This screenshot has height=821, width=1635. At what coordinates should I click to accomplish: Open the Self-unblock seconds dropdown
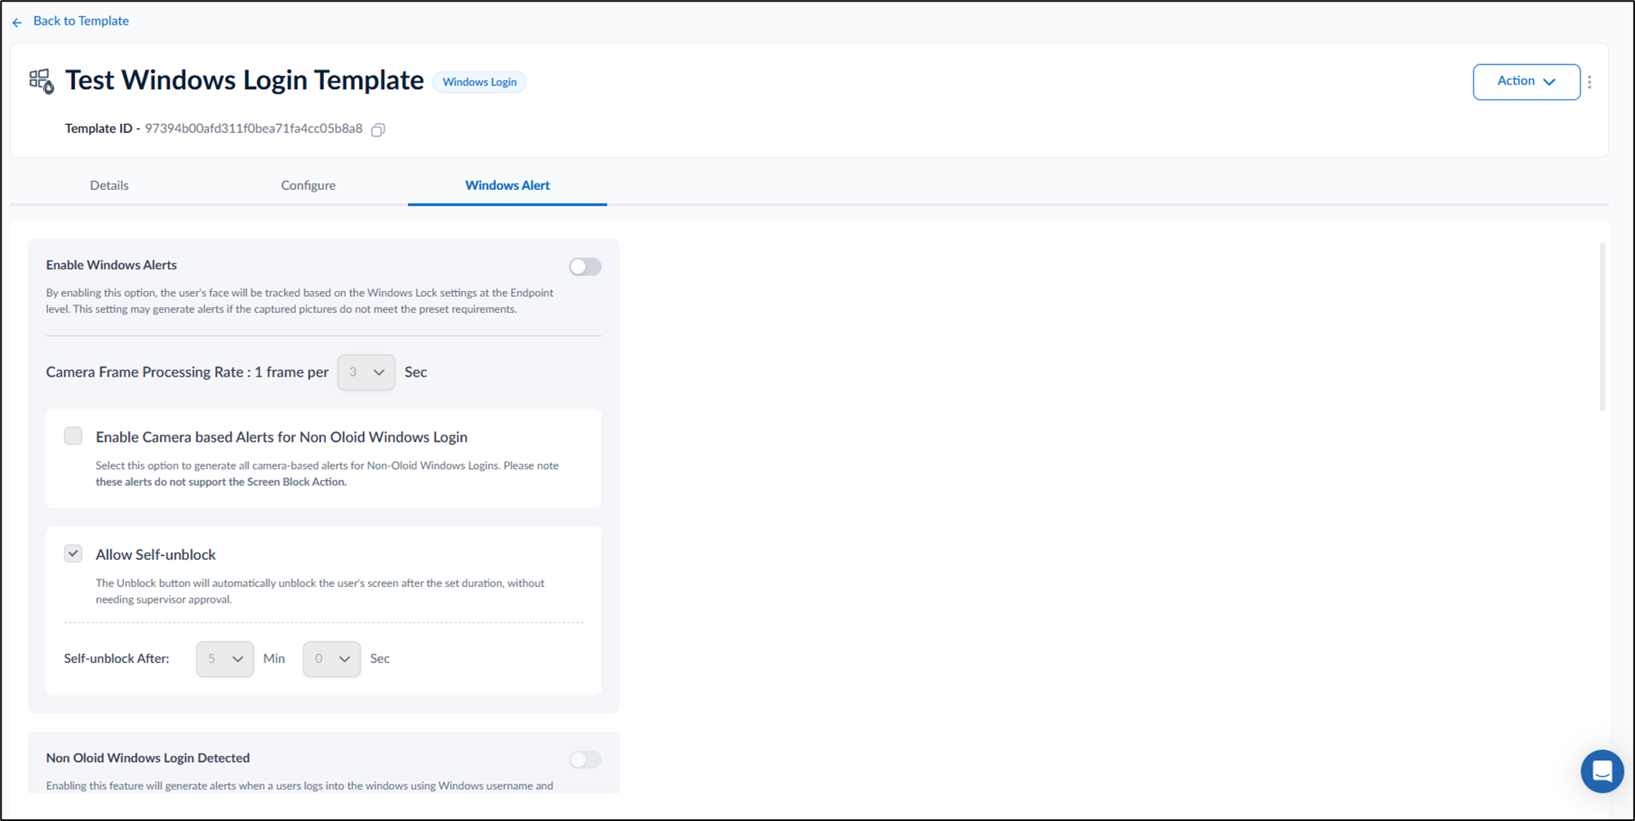pos(332,659)
